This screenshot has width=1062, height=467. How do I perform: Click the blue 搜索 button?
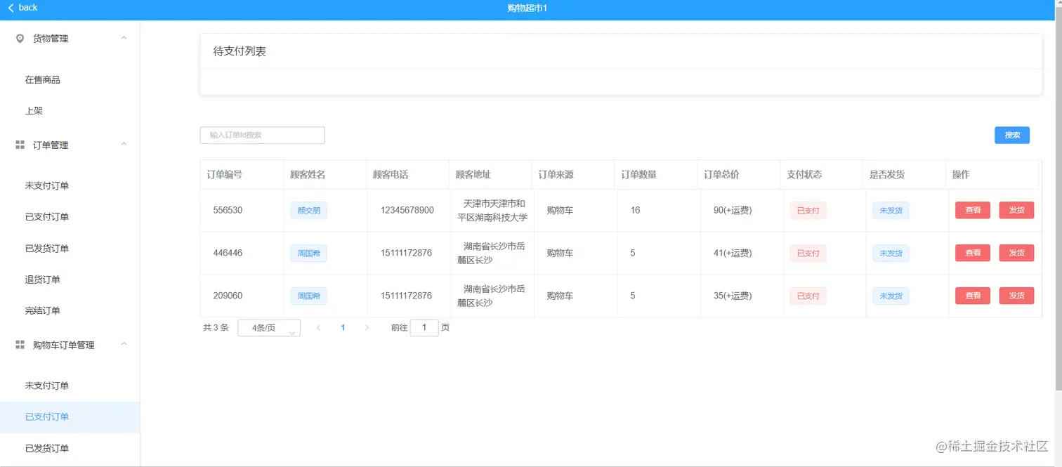pos(1012,135)
